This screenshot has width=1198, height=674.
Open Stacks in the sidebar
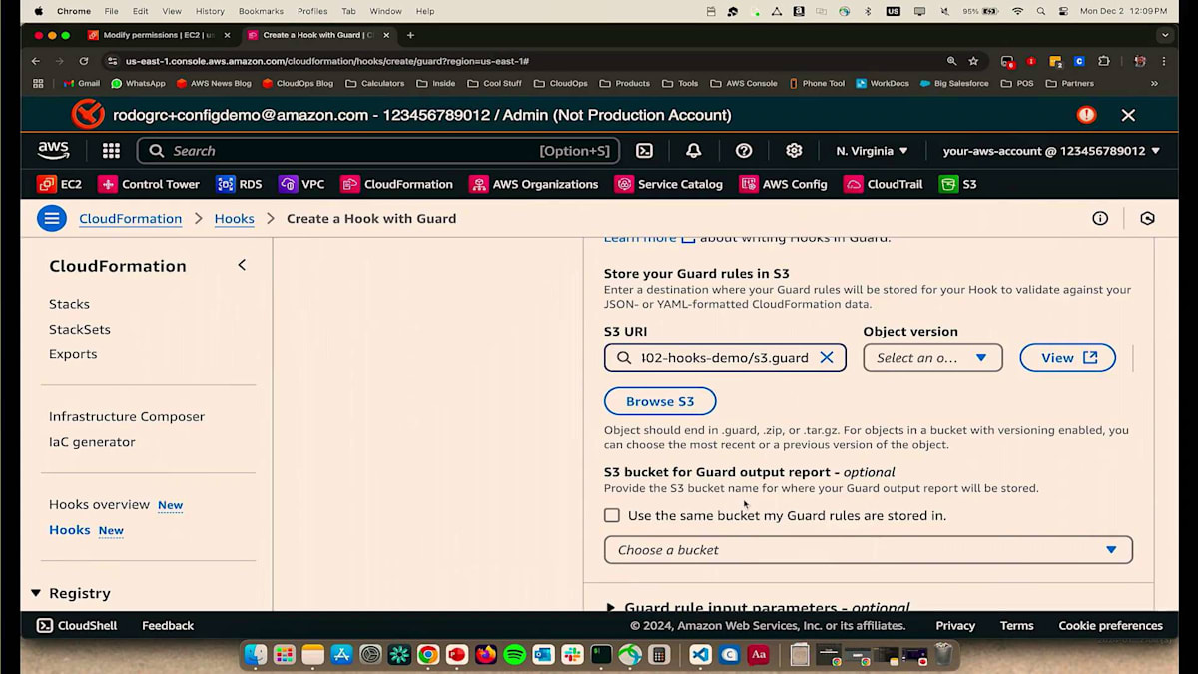pos(69,304)
